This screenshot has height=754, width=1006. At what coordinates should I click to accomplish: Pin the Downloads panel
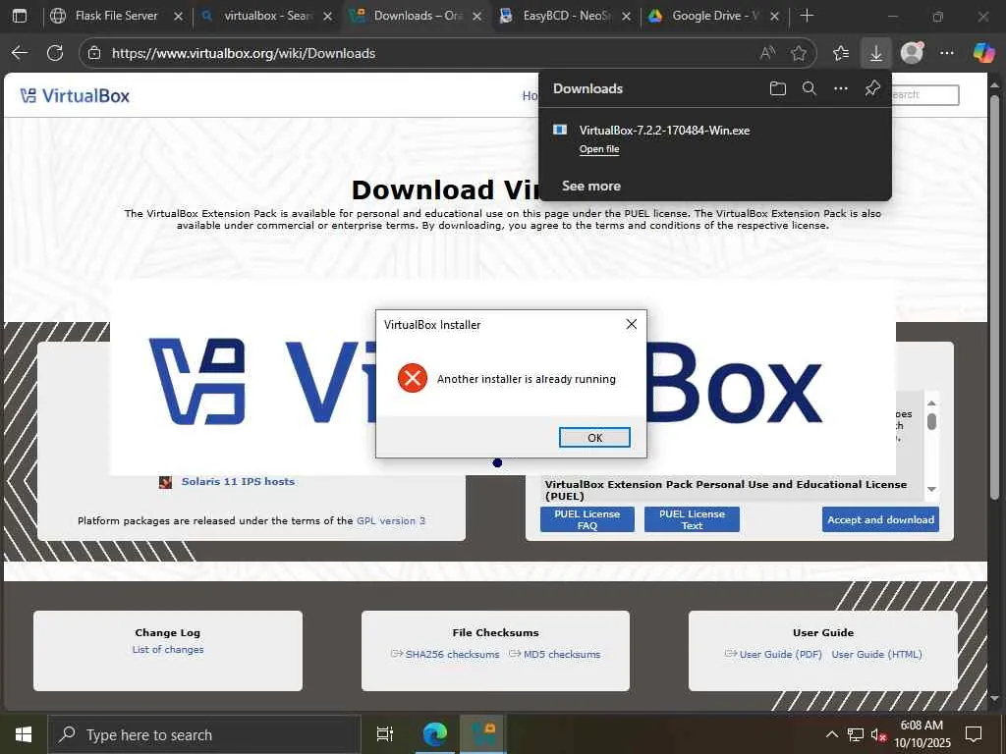pyautogui.click(x=872, y=88)
